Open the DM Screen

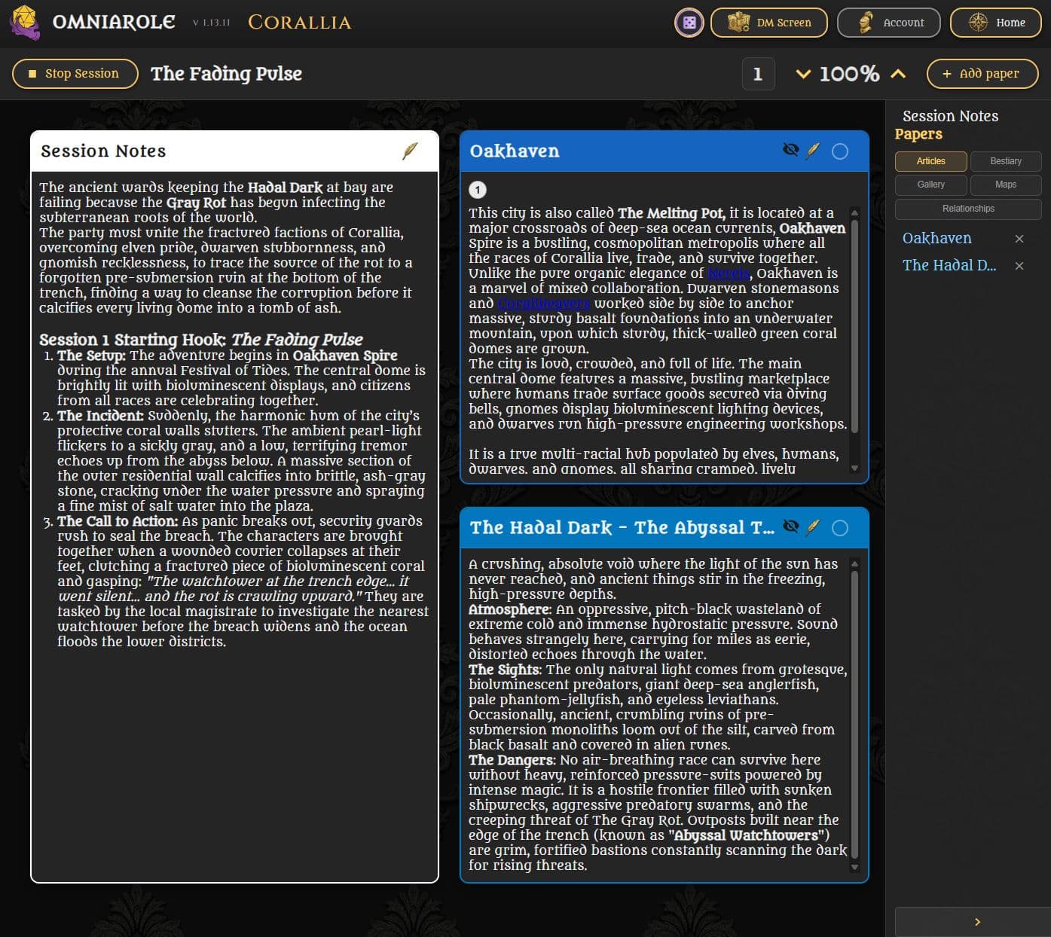(x=769, y=23)
